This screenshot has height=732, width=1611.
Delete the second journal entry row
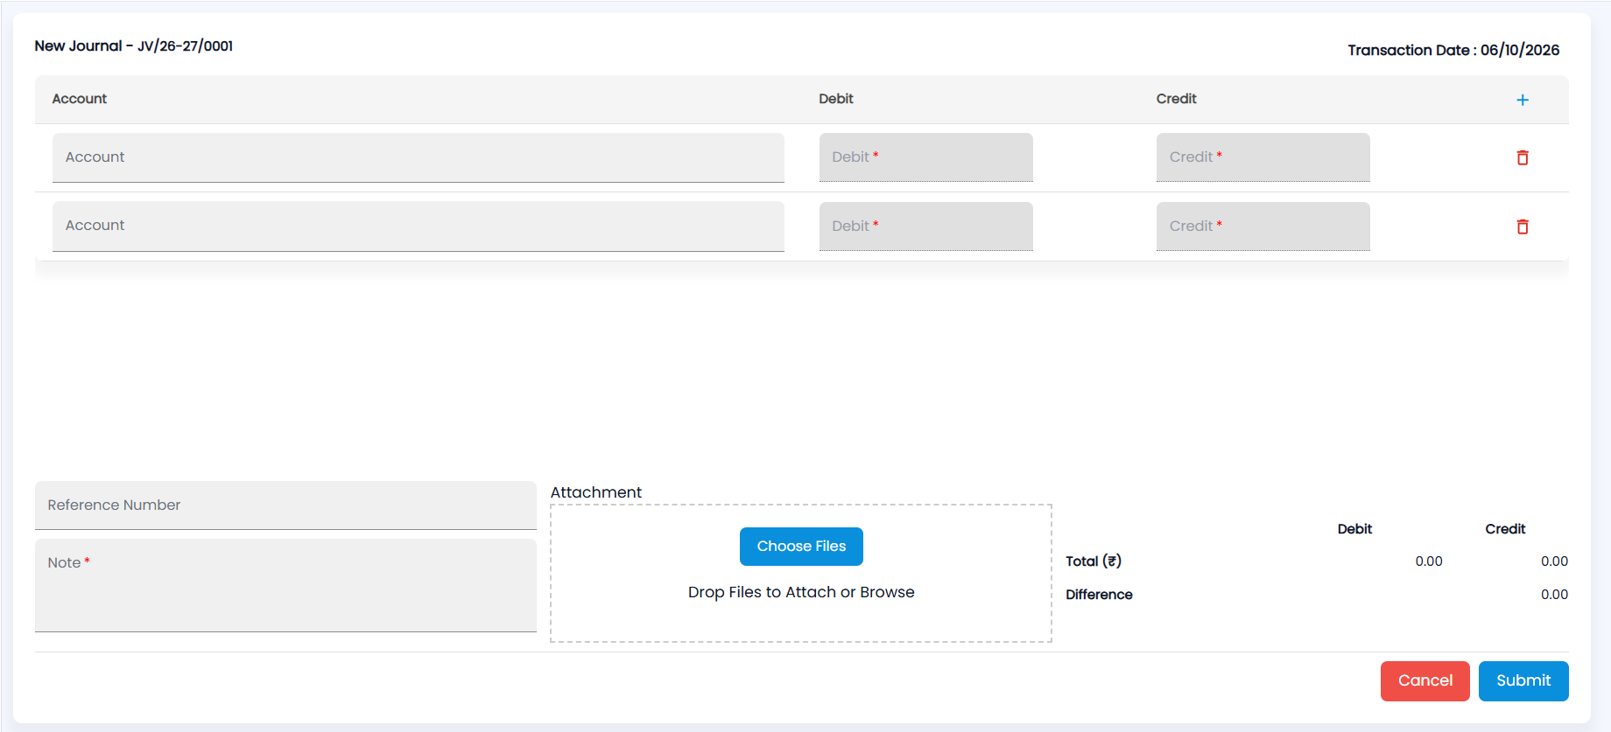[1523, 227]
